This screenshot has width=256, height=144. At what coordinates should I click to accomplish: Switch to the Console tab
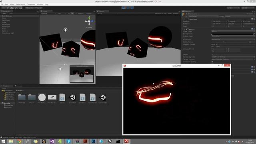(x=19, y=86)
